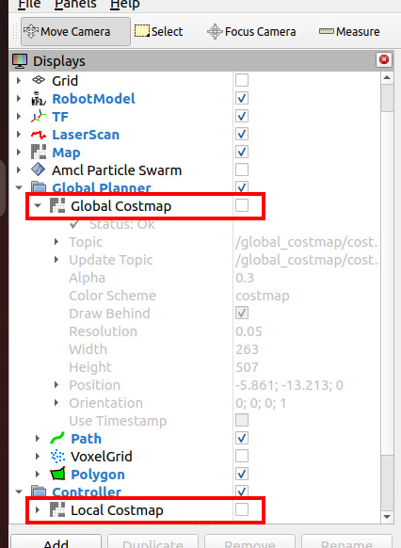401x548 pixels.
Task: Uncheck the RobotModel display checkbox
Action: (242, 98)
